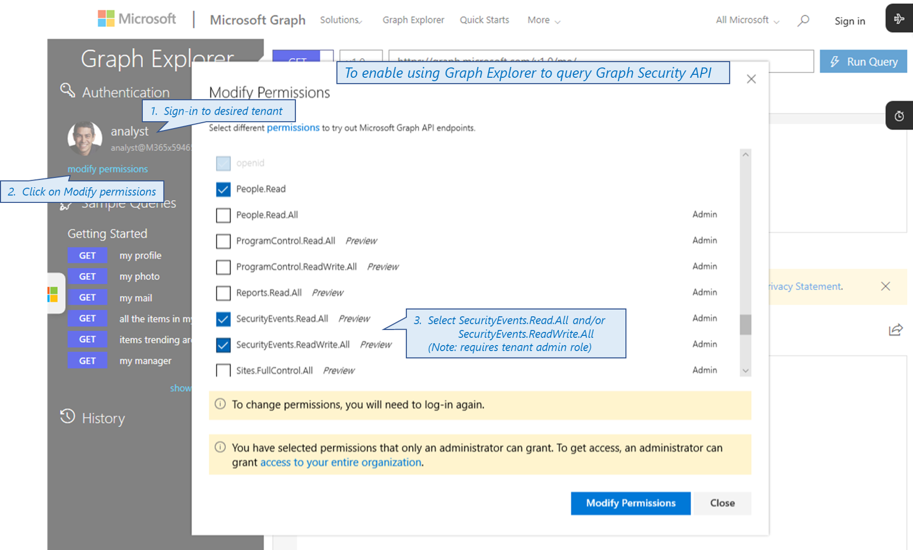The height and width of the screenshot is (550, 913).
Task: Open the More dropdown in navigation
Action: pos(542,20)
